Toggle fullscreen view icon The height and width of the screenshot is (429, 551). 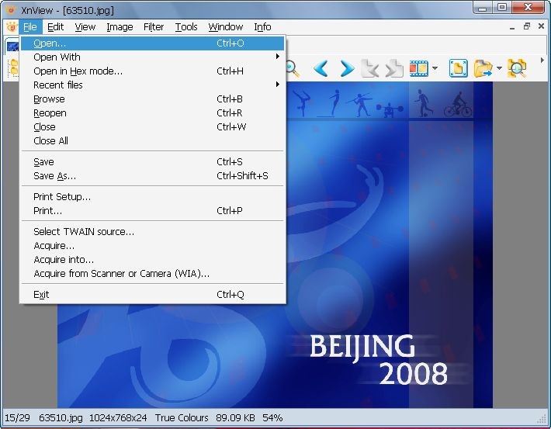click(x=458, y=68)
